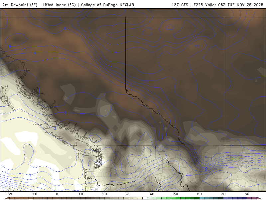Viewport: 266px width, 200px height.
Task: Click the "3" lifted index contour label
Action: (x=65, y=113)
